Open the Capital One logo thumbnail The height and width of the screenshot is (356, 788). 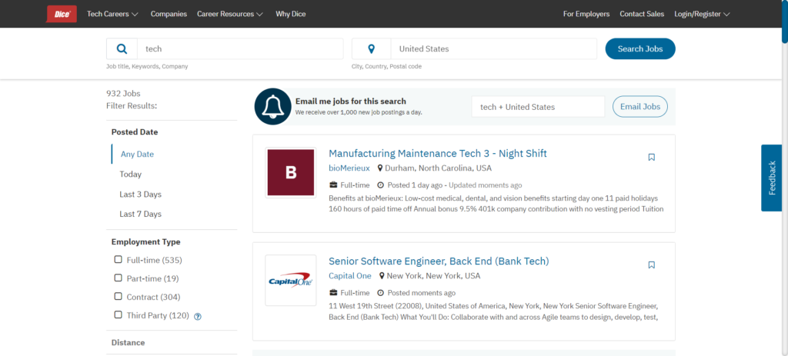(291, 280)
